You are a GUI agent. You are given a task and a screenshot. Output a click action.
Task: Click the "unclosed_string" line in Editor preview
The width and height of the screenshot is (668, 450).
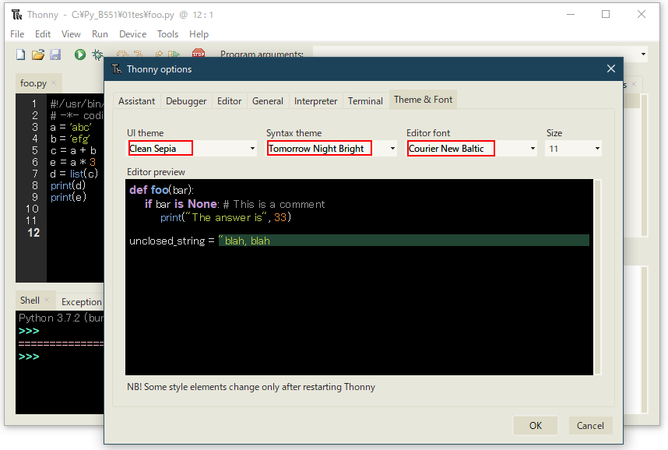coord(199,241)
